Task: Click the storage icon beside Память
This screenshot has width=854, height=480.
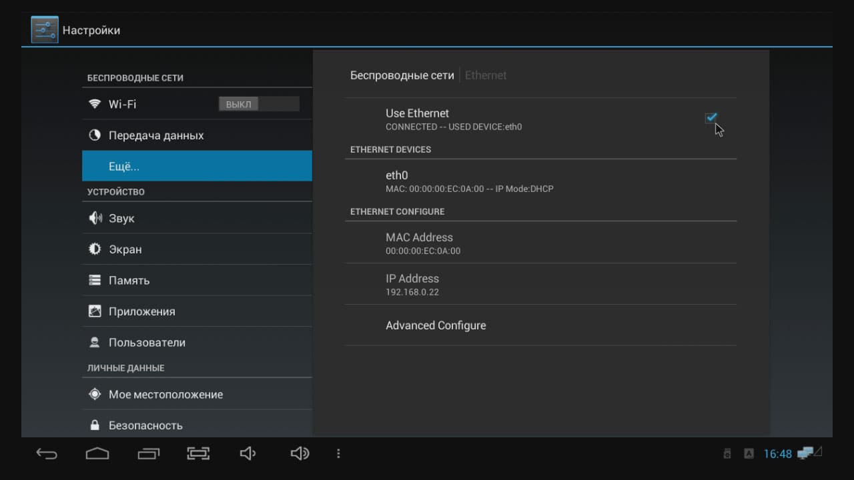Action: point(95,280)
